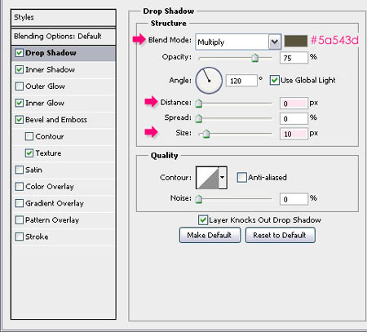Click the Angle dial control
367x332 pixels.
pyautogui.click(x=209, y=81)
